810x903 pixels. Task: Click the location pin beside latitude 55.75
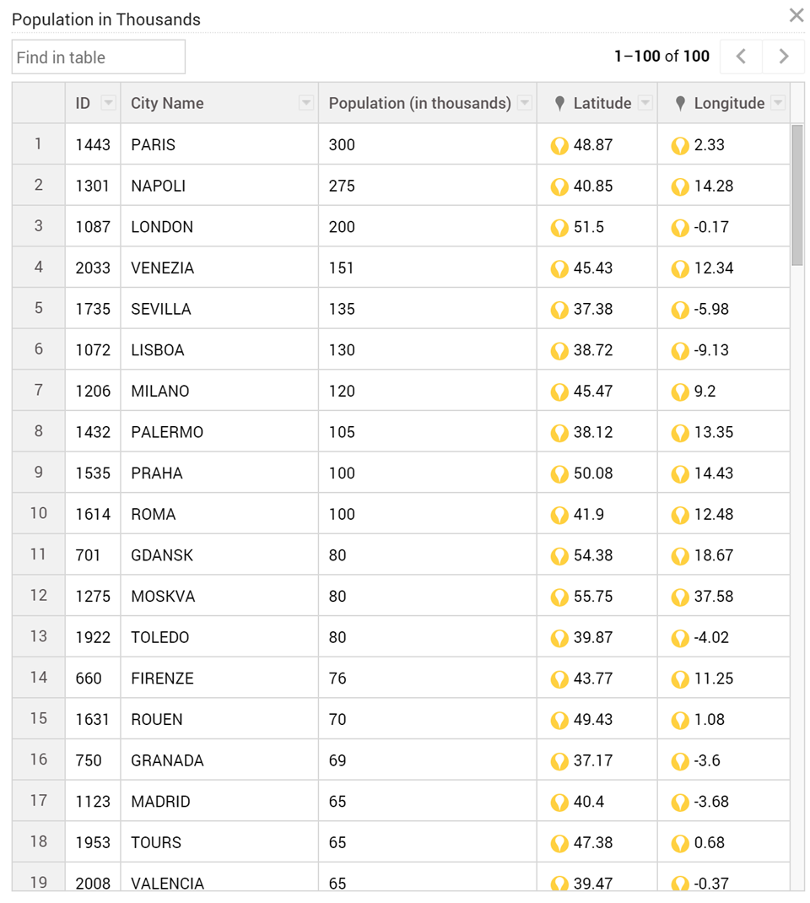(x=559, y=597)
